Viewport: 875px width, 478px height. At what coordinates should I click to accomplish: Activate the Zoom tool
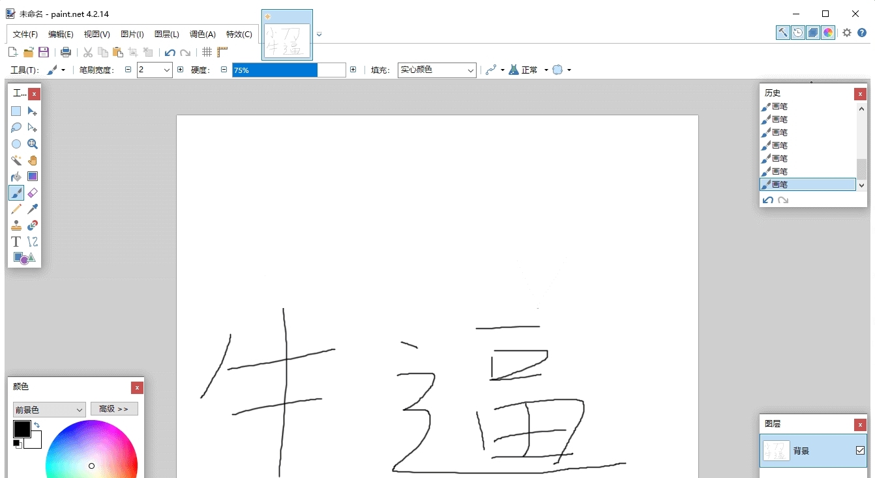pyautogui.click(x=33, y=144)
